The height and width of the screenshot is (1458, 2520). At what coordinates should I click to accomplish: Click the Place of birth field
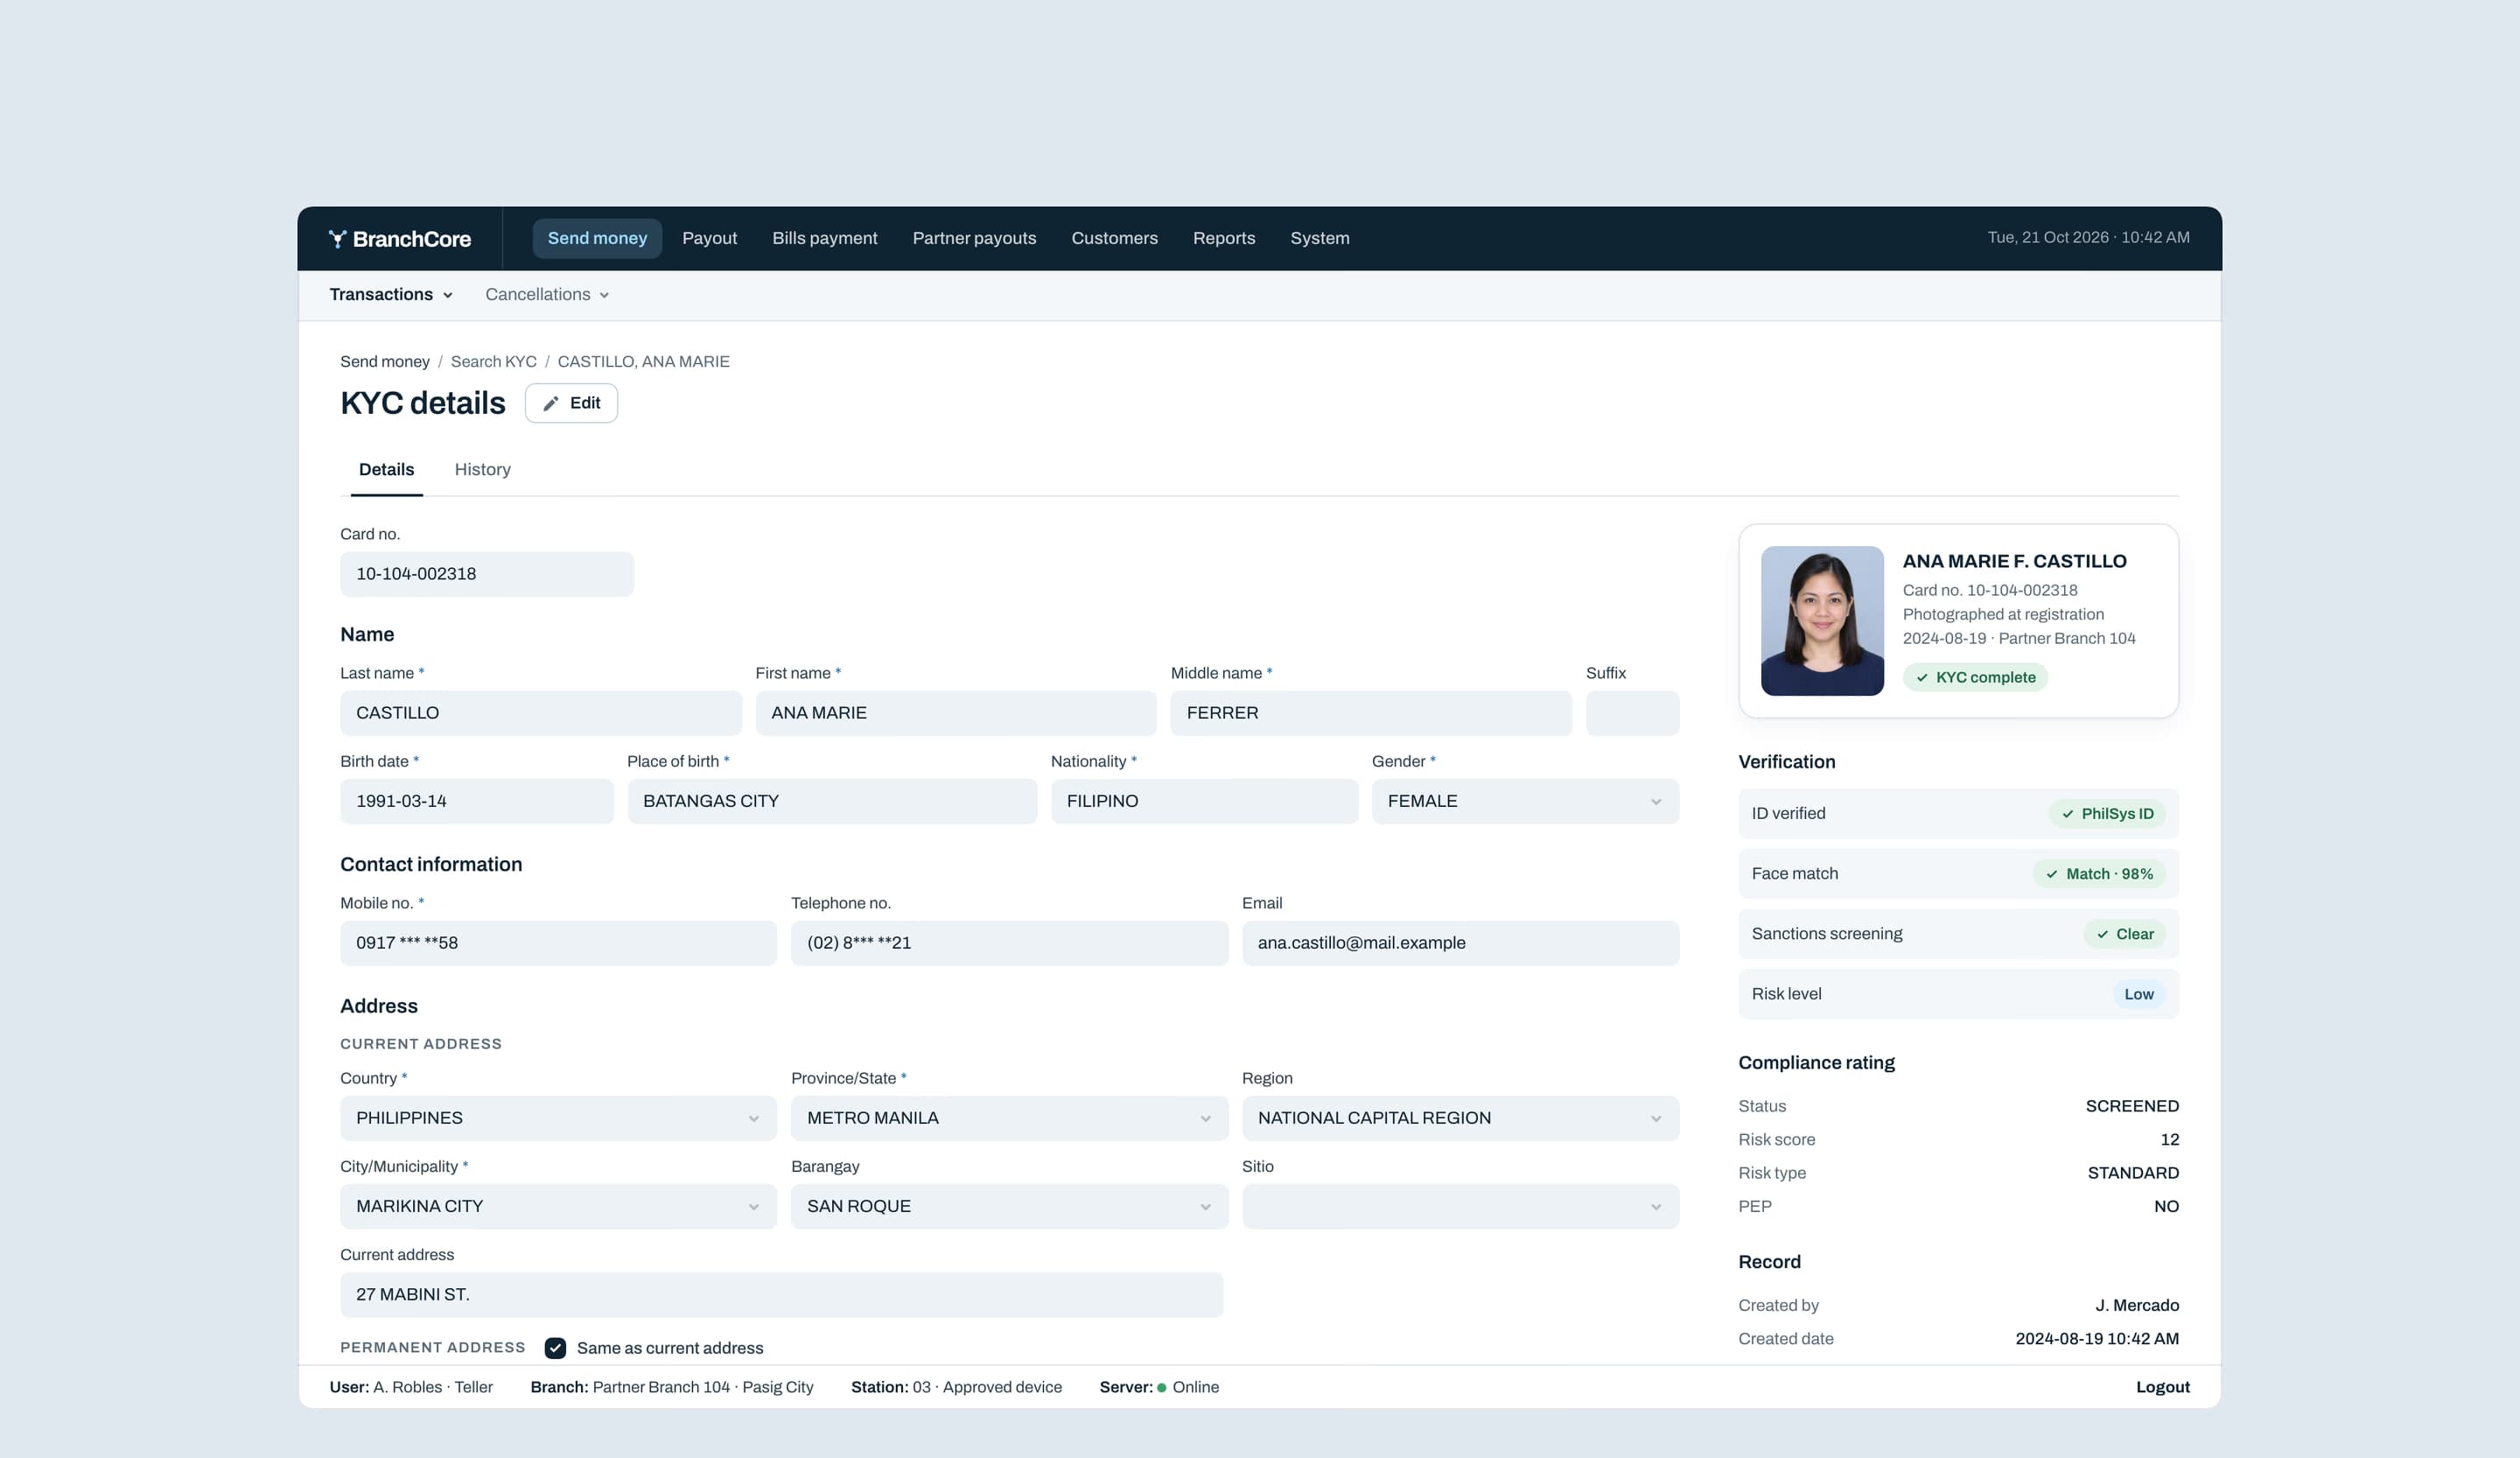pyautogui.click(x=832, y=801)
